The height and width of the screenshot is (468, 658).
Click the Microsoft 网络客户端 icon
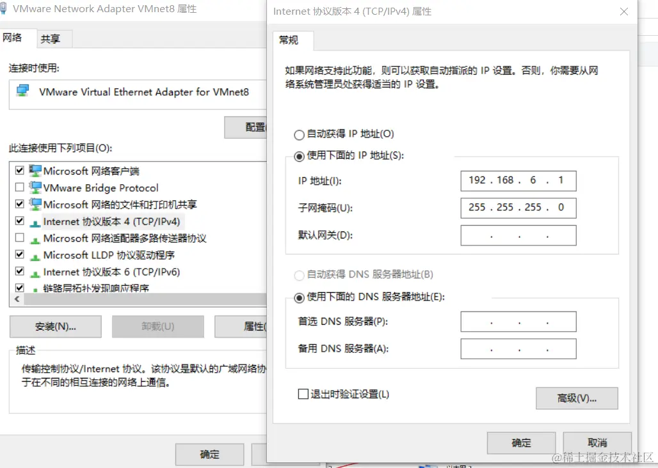[x=35, y=171]
